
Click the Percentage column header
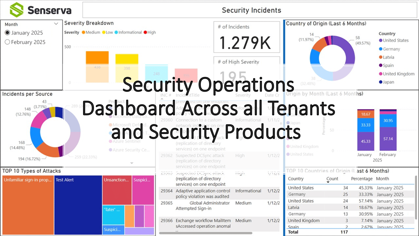click(362, 179)
